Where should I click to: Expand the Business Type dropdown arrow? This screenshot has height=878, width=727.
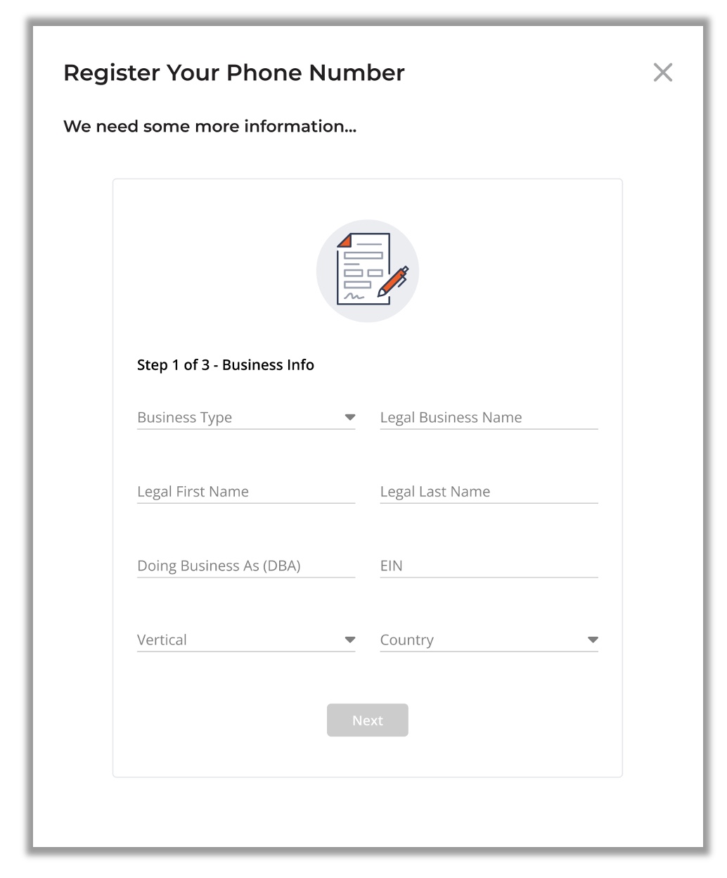pos(349,417)
